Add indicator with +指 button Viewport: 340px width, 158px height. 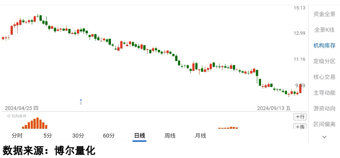click(300, 126)
